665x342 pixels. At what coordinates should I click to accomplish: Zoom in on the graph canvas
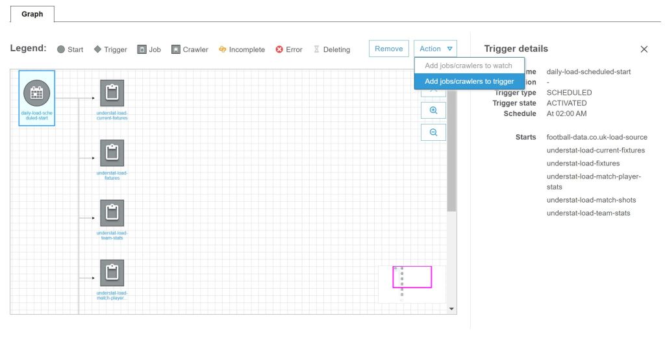point(433,110)
